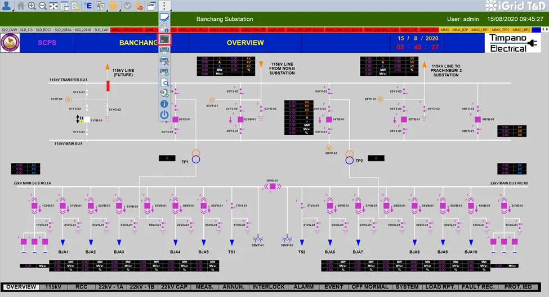Screen dimensions: 549x297
Task: Open the MMX_BZP yellow tab
Action: coord(460,30)
